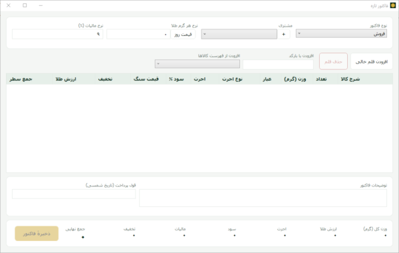Open the افزودن از فهرست کالاها dropdown
The image size is (399, 253).
point(198,64)
